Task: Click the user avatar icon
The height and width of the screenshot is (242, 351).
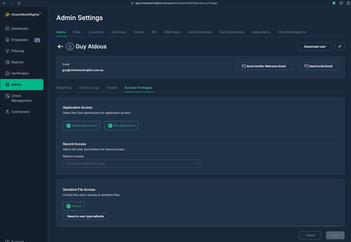Action: (x=70, y=47)
